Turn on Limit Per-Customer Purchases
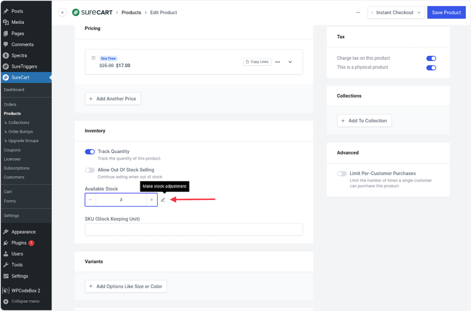This screenshot has height=311, width=471. (342, 174)
